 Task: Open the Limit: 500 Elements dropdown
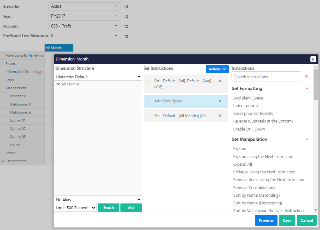75,208
